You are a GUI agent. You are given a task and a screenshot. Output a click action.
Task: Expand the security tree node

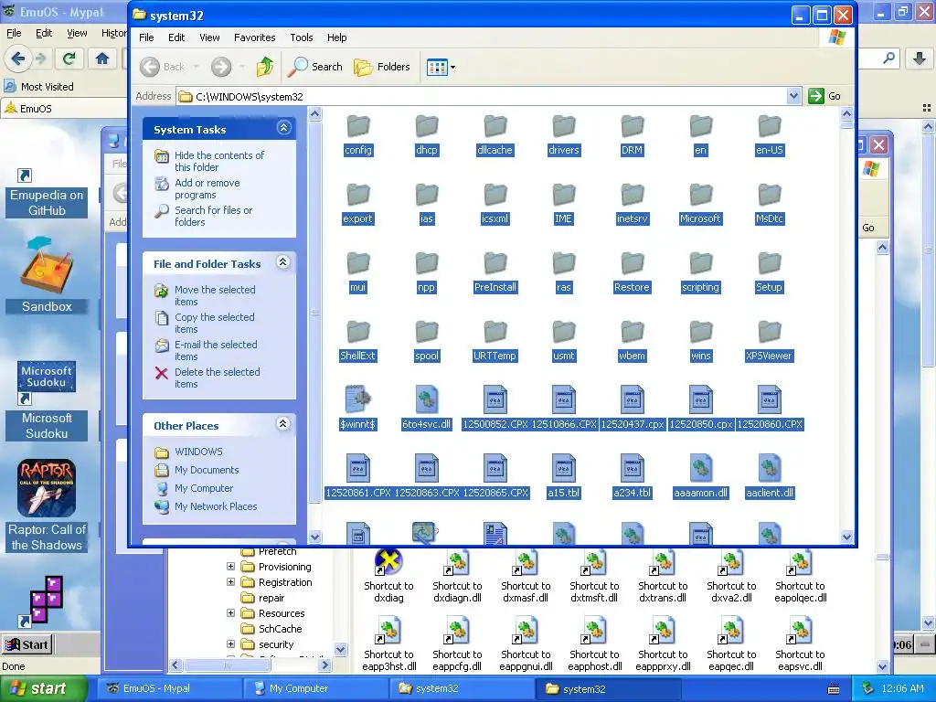coord(230,643)
